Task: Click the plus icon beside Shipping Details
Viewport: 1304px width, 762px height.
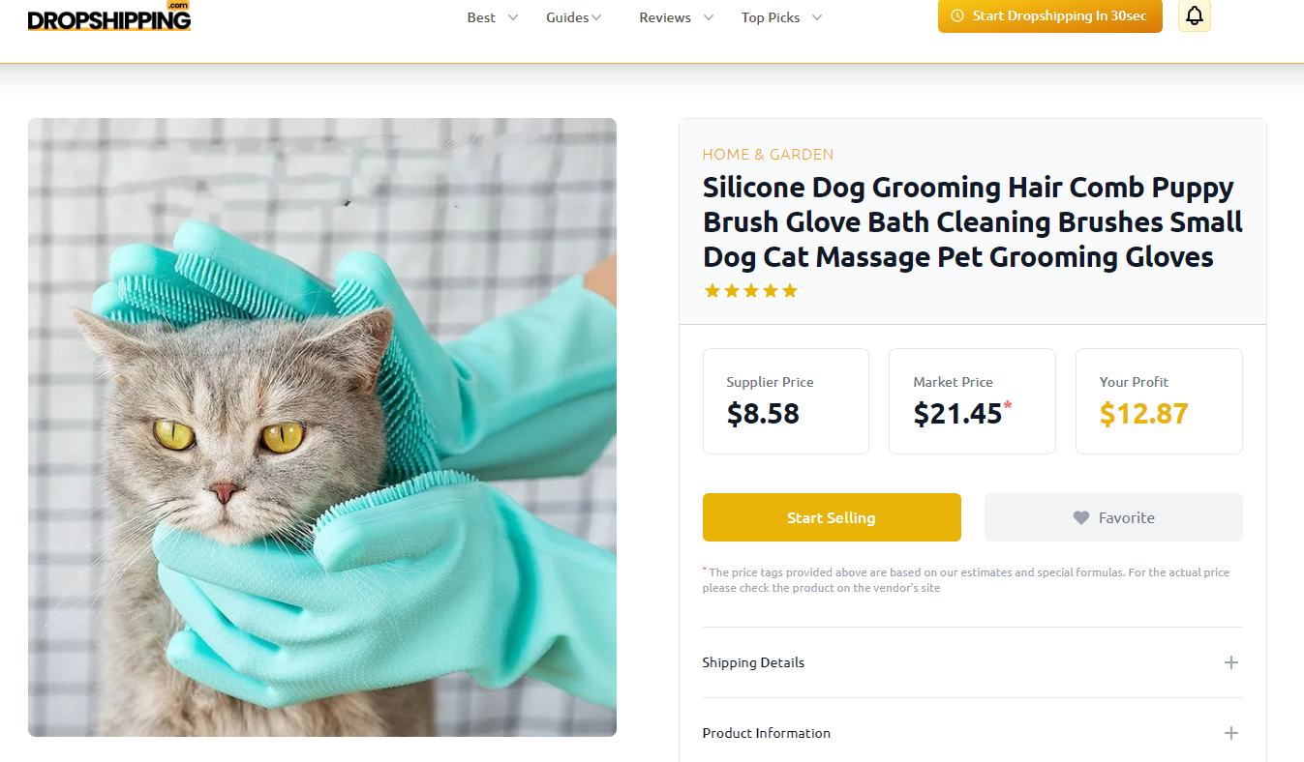Action: tap(1230, 662)
